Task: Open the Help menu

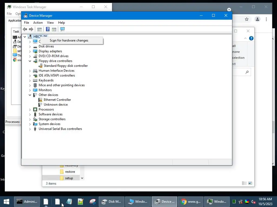Action: [x=61, y=23]
